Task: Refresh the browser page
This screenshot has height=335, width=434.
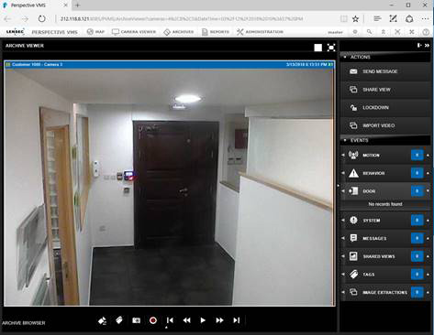Action: pos(41,19)
